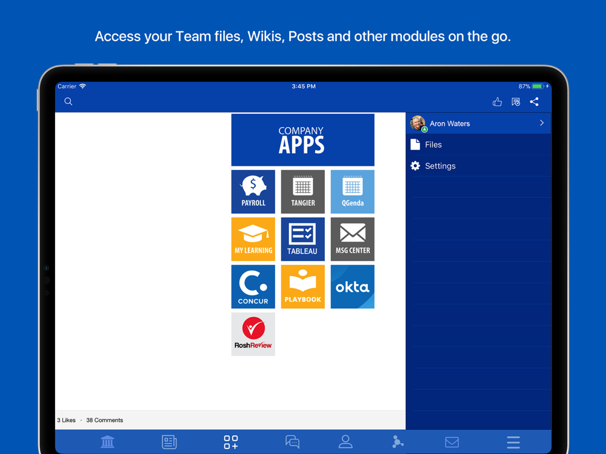Tap the Settings gear icon
606x454 pixels.
click(415, 166)
